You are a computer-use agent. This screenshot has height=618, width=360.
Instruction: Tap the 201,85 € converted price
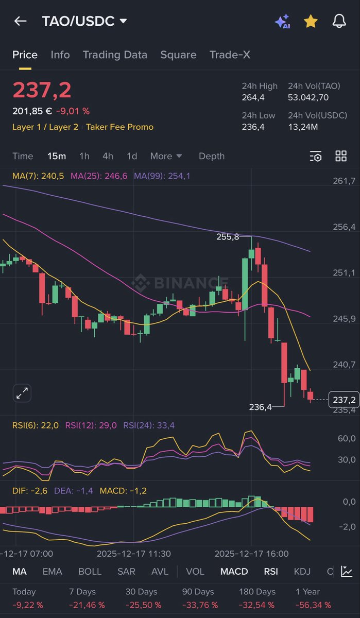32,111
